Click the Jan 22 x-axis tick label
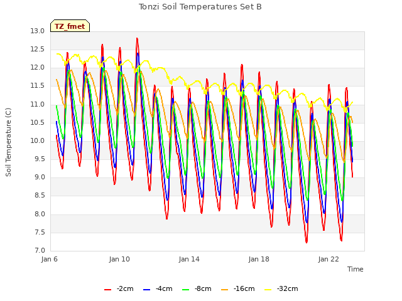 [x=329, y=259]
